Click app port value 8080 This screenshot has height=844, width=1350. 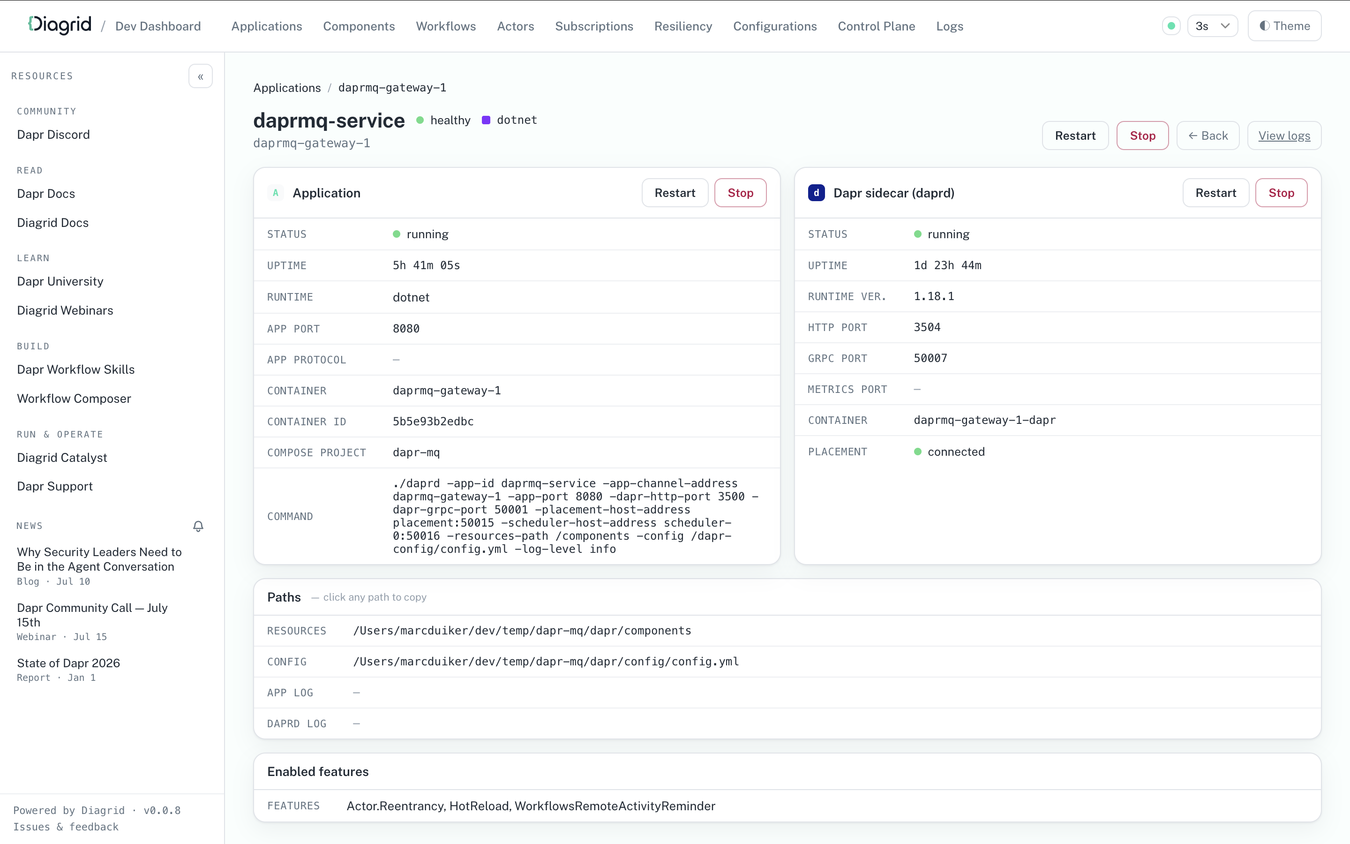(406, 329)
